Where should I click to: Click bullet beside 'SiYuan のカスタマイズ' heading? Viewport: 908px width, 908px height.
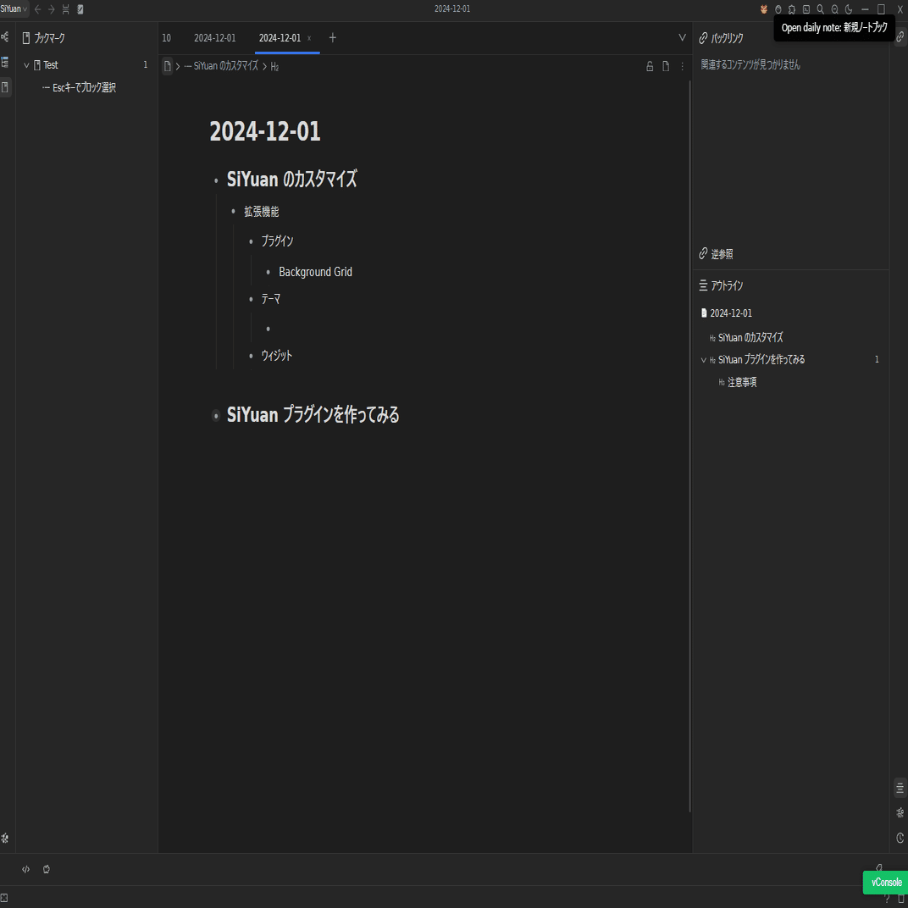pos(216,181)
